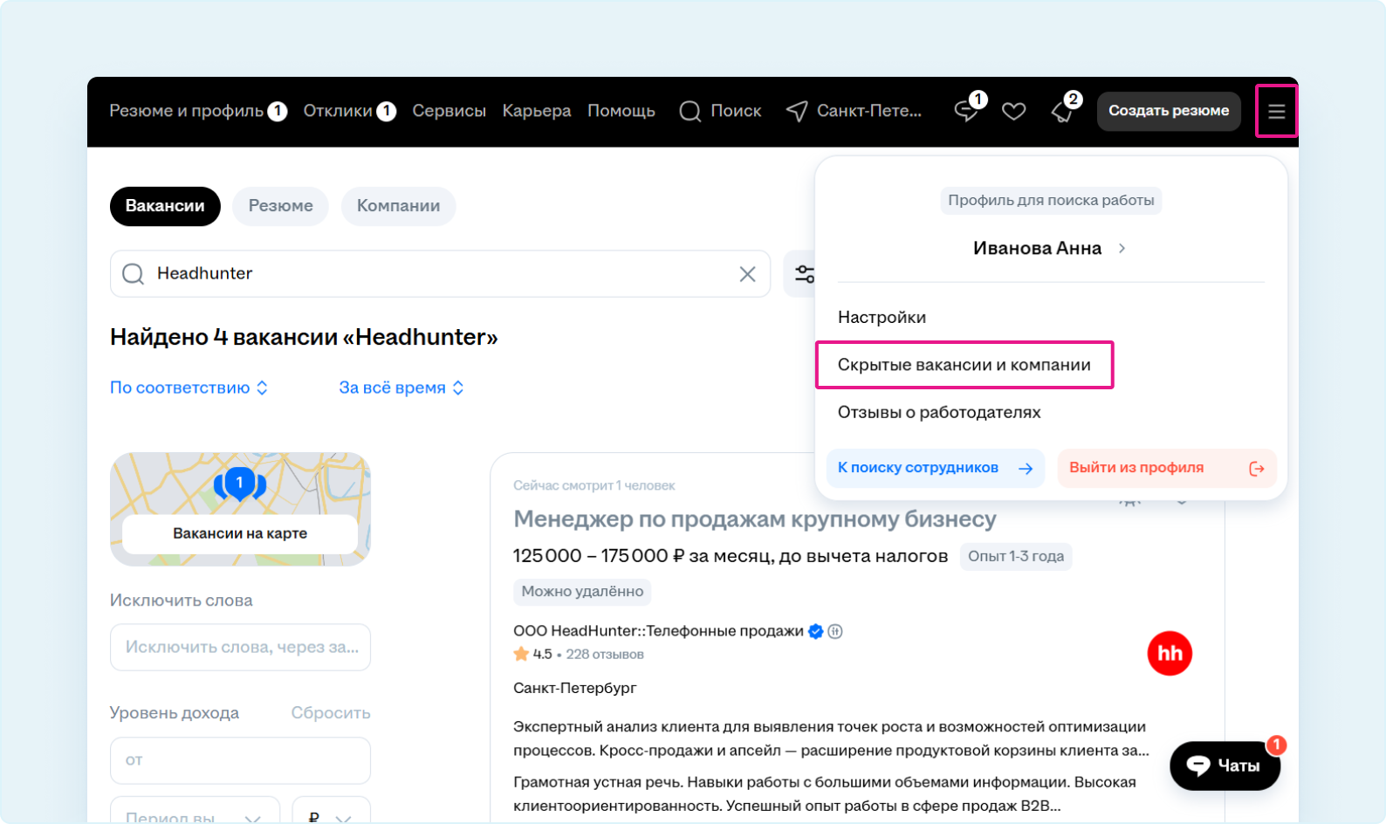1386x824 pixels.
Task: Click the verified employer checkmark badge
Action: pyautogui.click(x=816, y=631)
